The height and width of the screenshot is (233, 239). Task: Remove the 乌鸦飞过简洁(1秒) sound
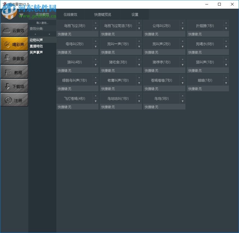(x=139, y=23)
